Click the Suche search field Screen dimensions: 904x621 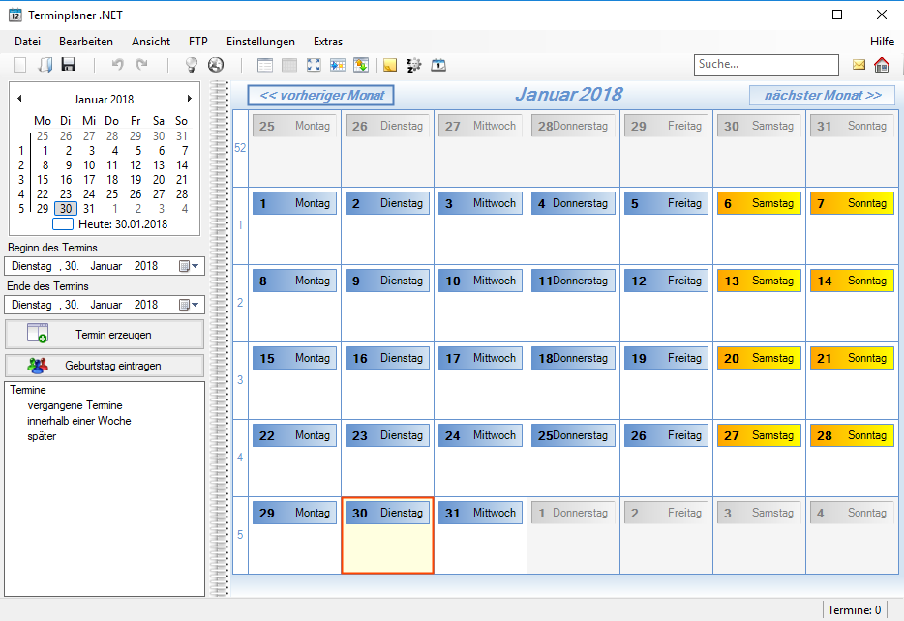[x=767, y=65]
